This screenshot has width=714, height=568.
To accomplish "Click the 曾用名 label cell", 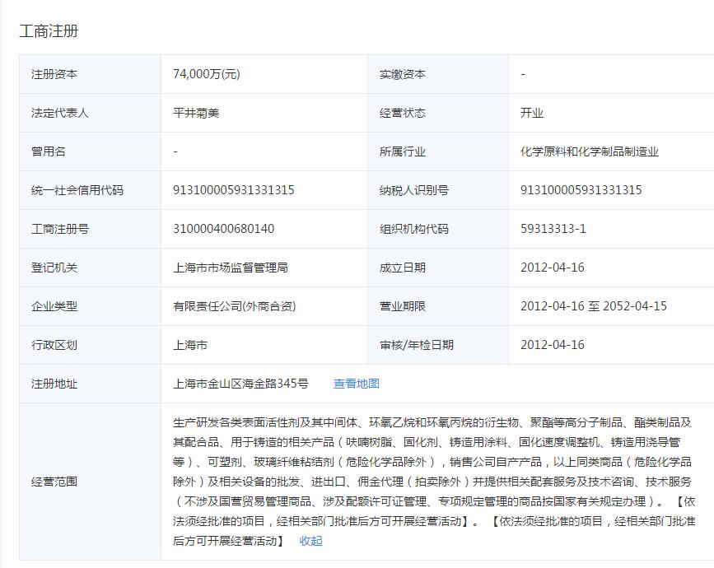I will [x=90, y=151].
